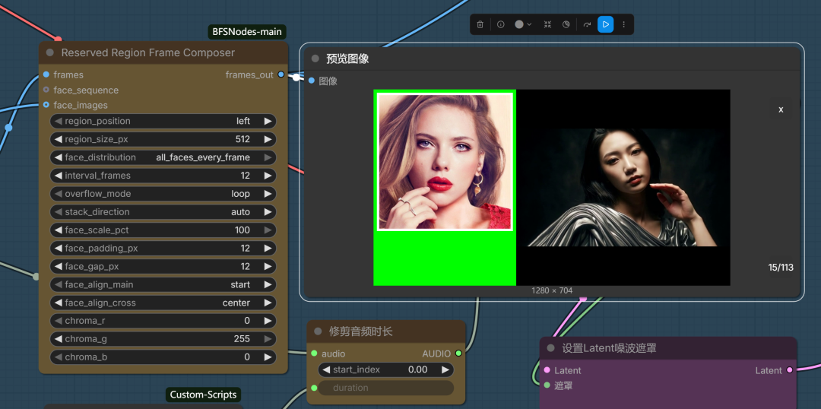
Task: Click the 修剪音频时长 node title
Action: tap(361, 331)
